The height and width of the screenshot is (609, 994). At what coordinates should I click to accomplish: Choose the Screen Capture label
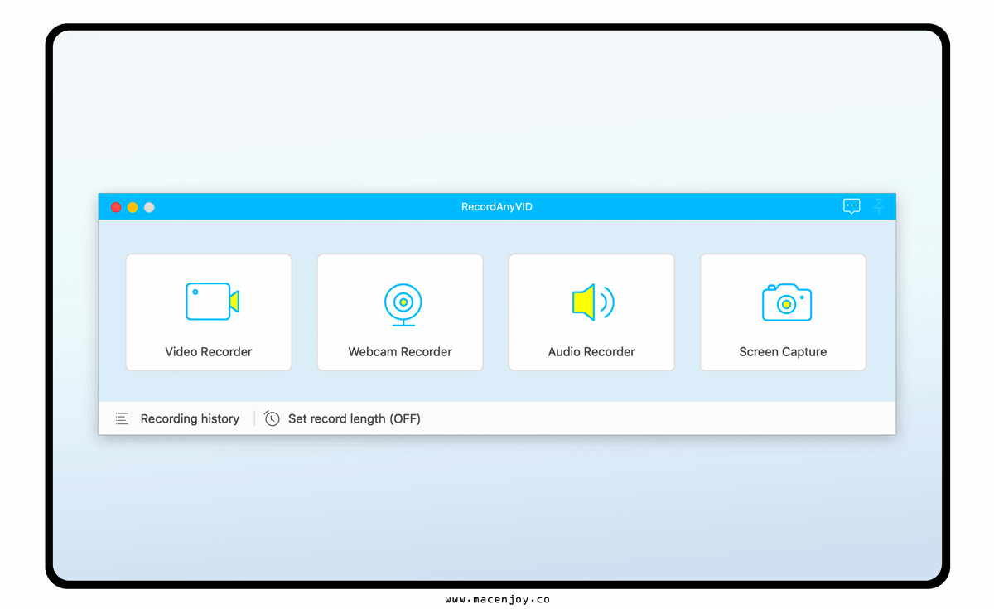tap(783, 352)
